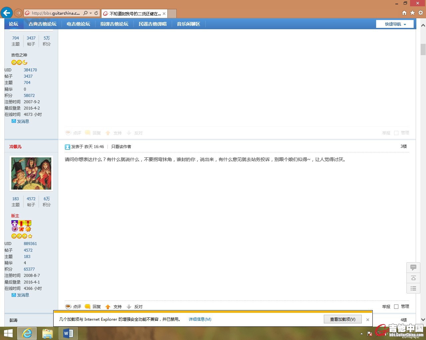Show hidden system tray icons arrow
The height and width of the screenshot is (340, 426).
361,334
